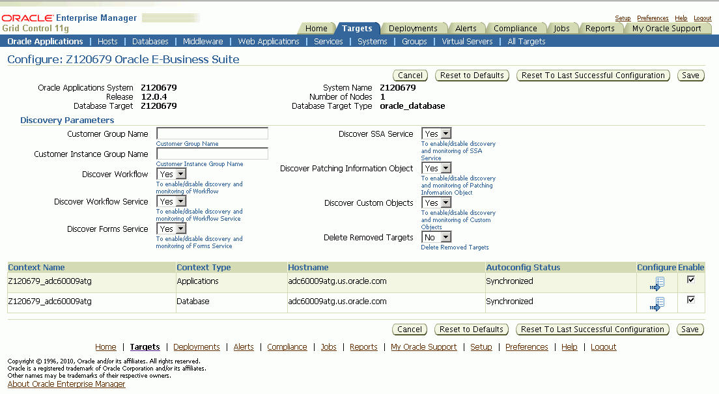Click the top Cancel button
Image resolution: width=719 pixels, height=394 pixels.
(x=410, y=76)
